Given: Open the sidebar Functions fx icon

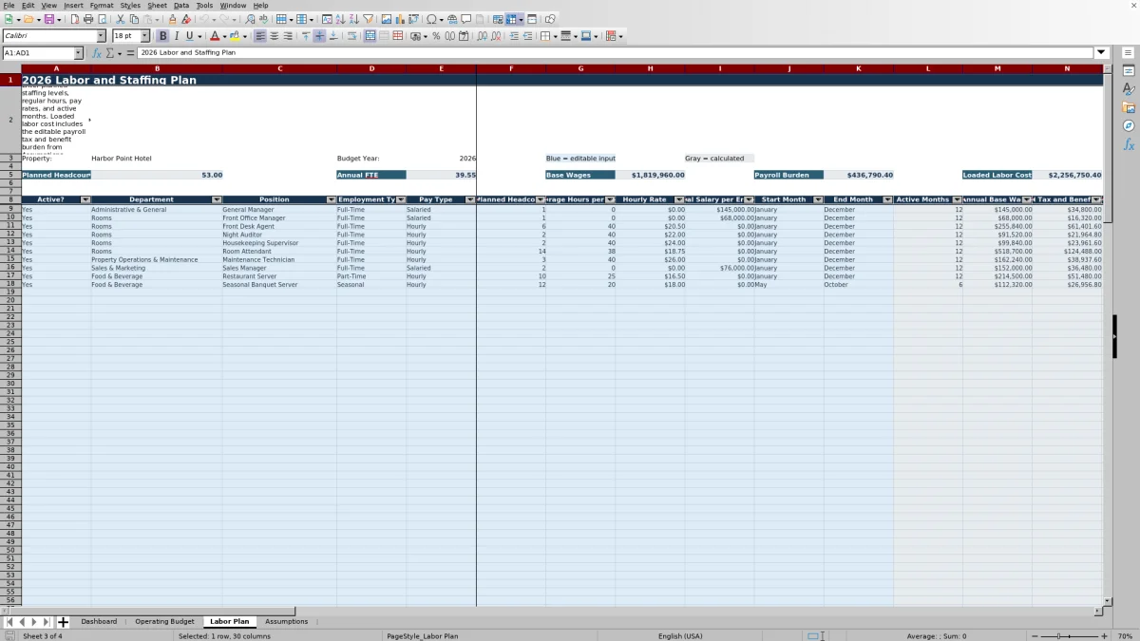Looking at the screenshot, I should coord(1129,144).
